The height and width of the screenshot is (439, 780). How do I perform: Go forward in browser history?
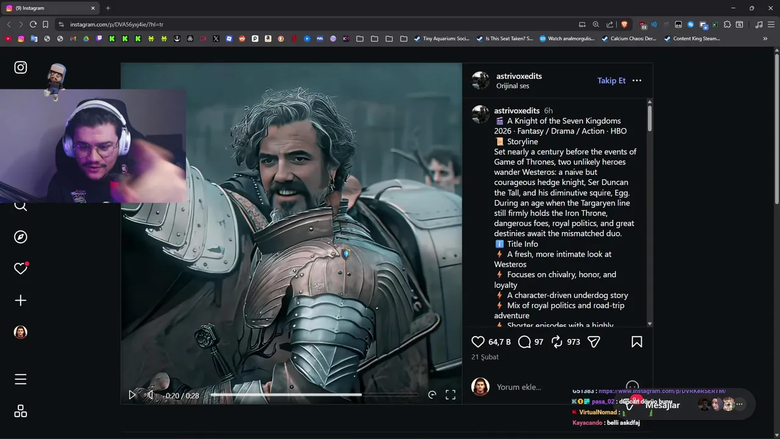pos(21,24)
